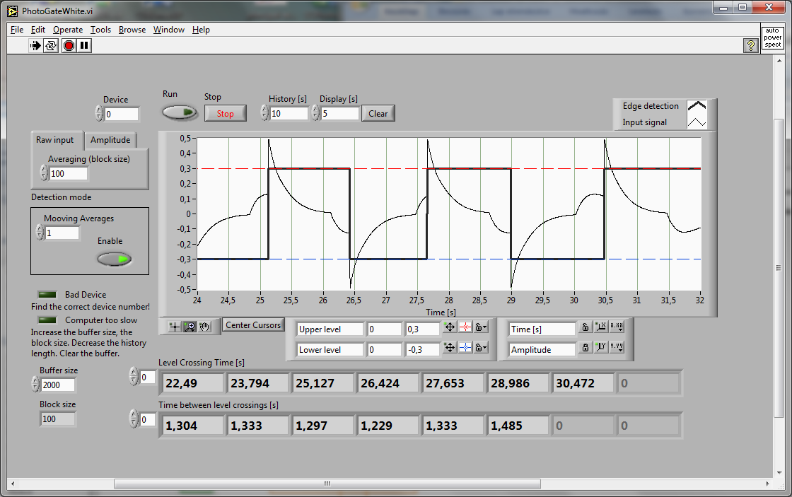The image size is (792, 497).
Task: Select the graph pan hand tool
Action: pyautogui.click(x=205, y=327)
